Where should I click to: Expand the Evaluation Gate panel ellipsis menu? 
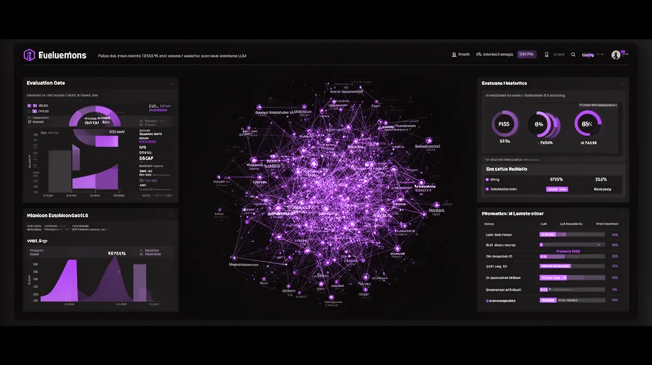[x=172, y=83]
